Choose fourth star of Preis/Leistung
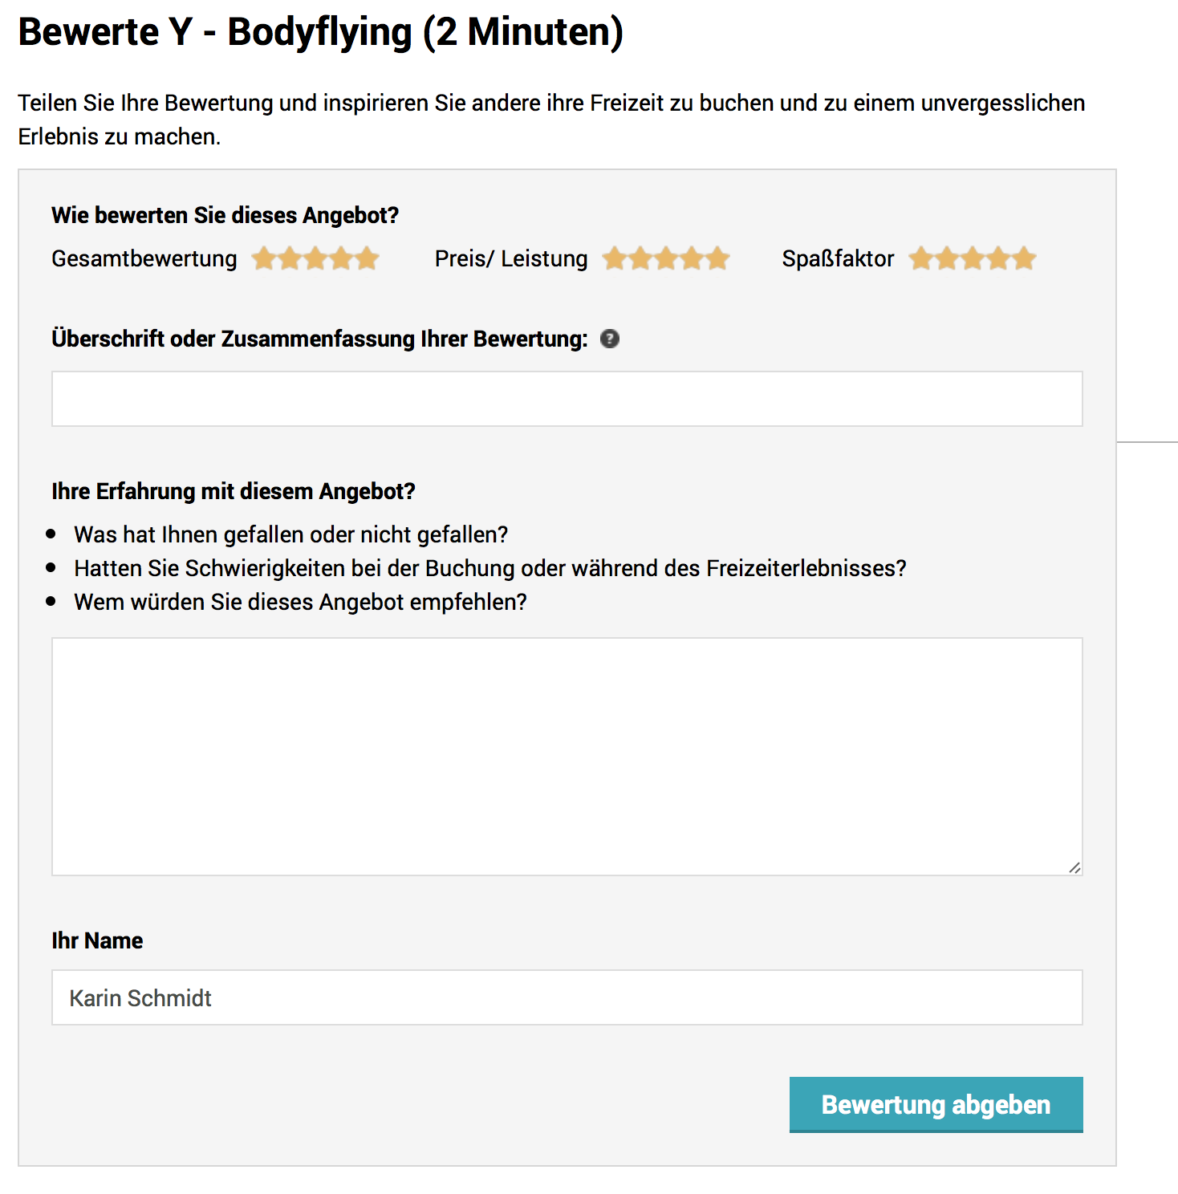 click(692, 258)
